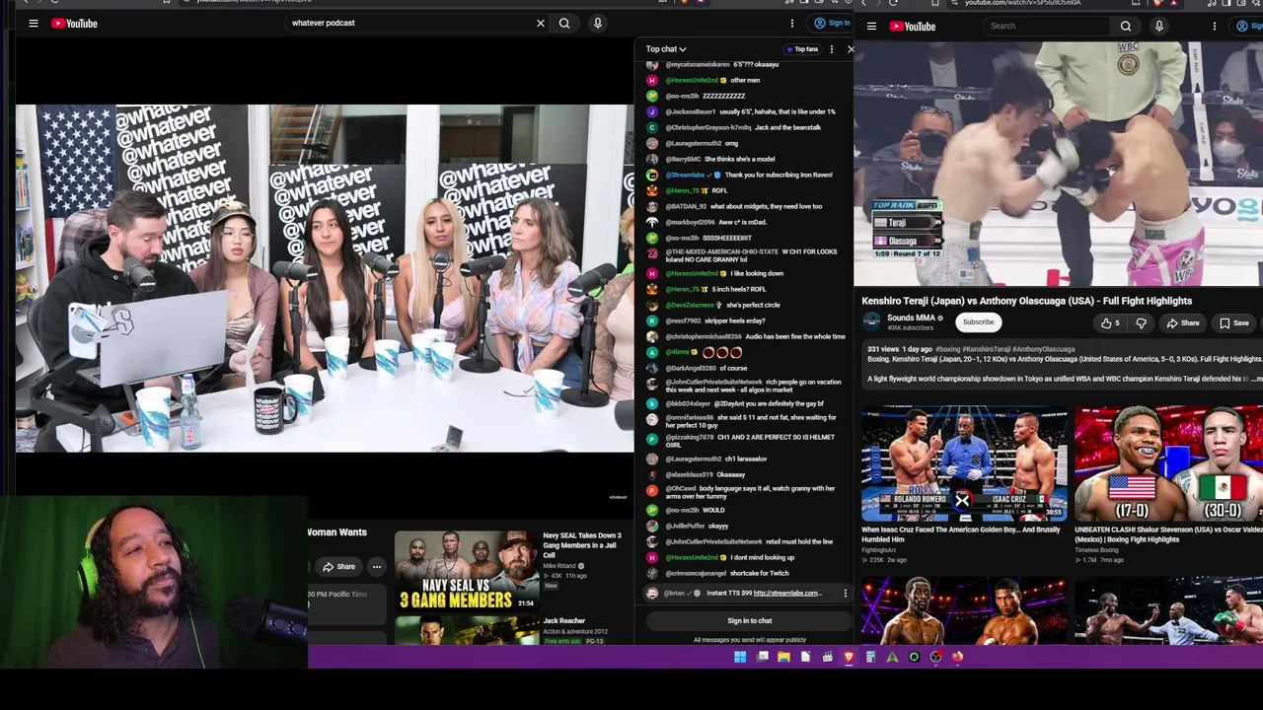The image size is (1263, 710).
Task: Open Firefox from the taskbar
Action: (957, 657)
